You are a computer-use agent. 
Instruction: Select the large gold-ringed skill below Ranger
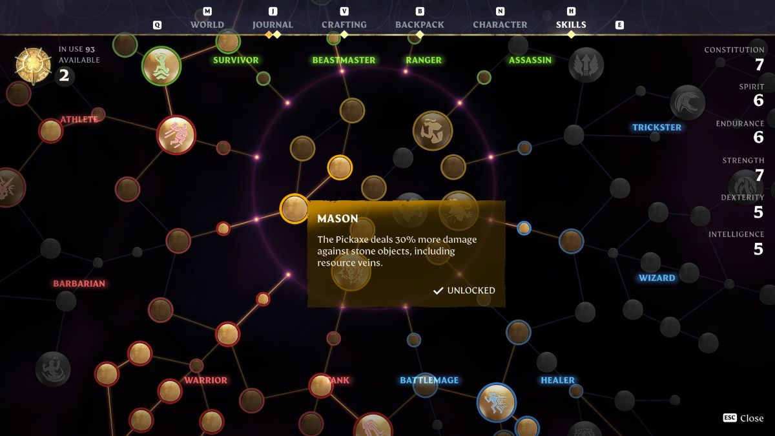(x=432, y=130)
